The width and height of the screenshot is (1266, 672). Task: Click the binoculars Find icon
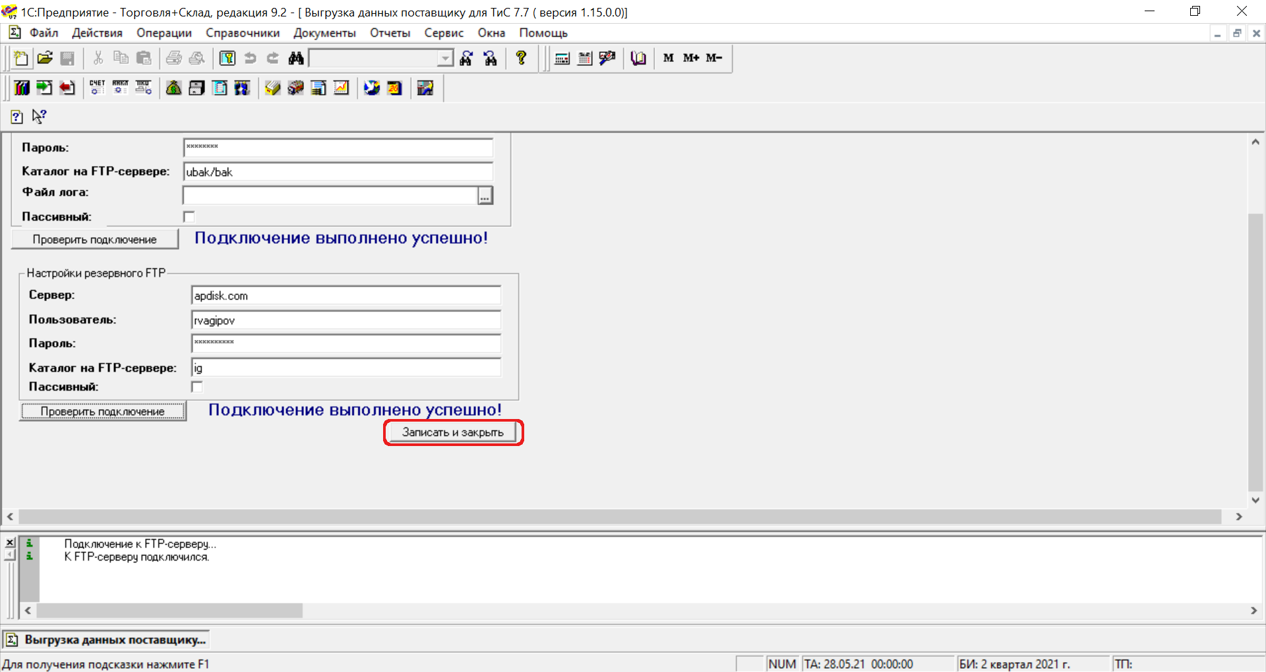coord(296,58)
